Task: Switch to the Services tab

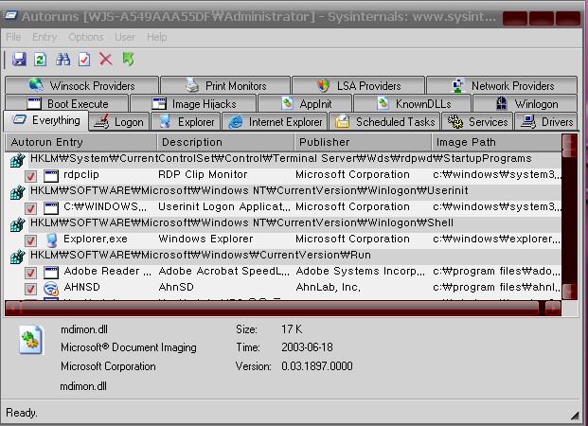Action: pyautogui.click(x=477, y=122)
